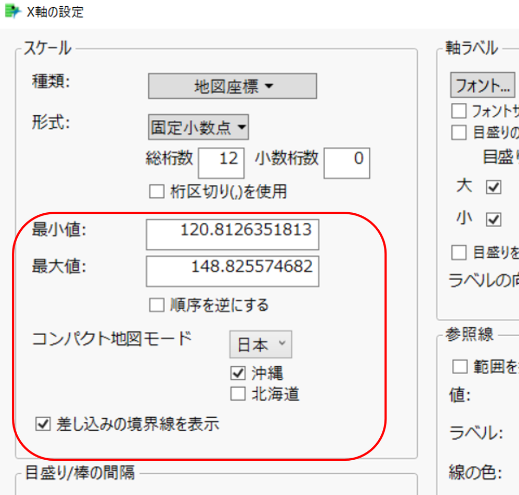
Task: Uncheck the 小 tick mark checkbox
Action: click(493, 219)
